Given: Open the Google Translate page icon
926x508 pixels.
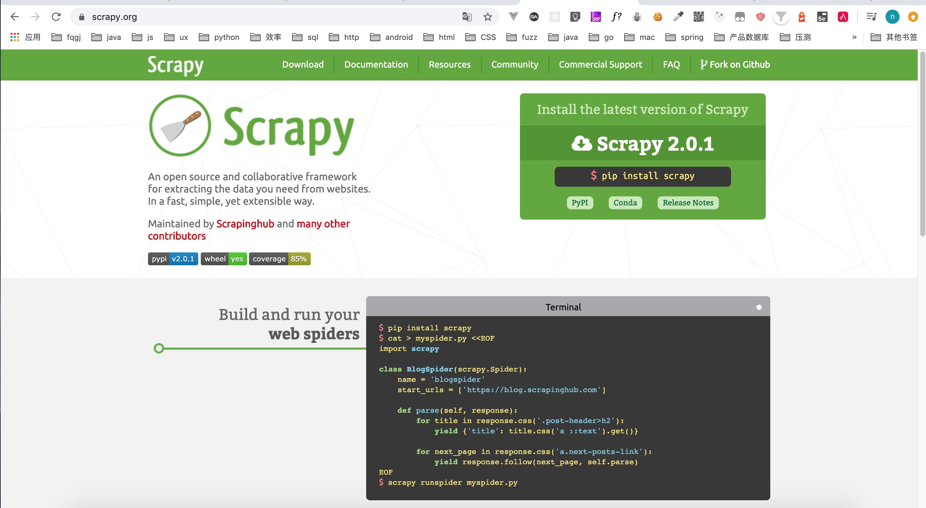Looking at the screenshot, I should pos(467,17).
